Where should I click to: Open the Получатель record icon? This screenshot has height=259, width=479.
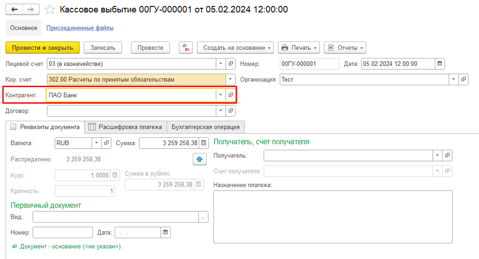[447, 155]
